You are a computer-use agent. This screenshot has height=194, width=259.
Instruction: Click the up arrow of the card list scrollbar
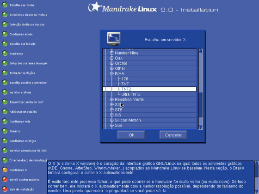click(201, 51)
